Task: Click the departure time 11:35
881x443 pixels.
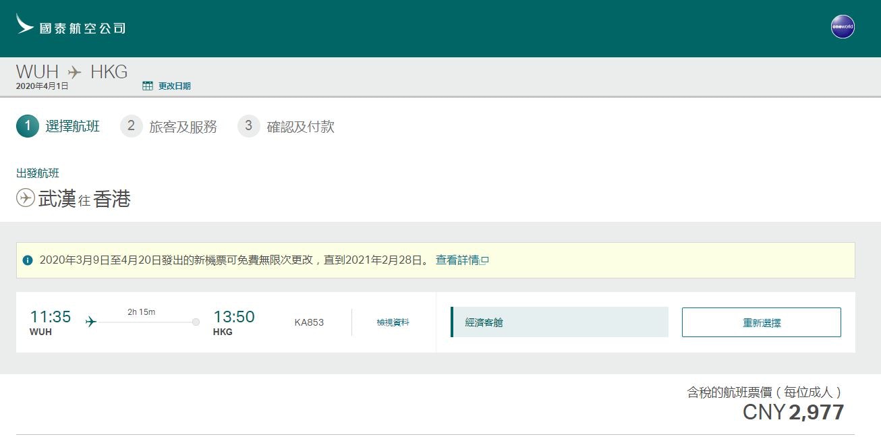Action: pyautogui.click(x=50, y=316)
